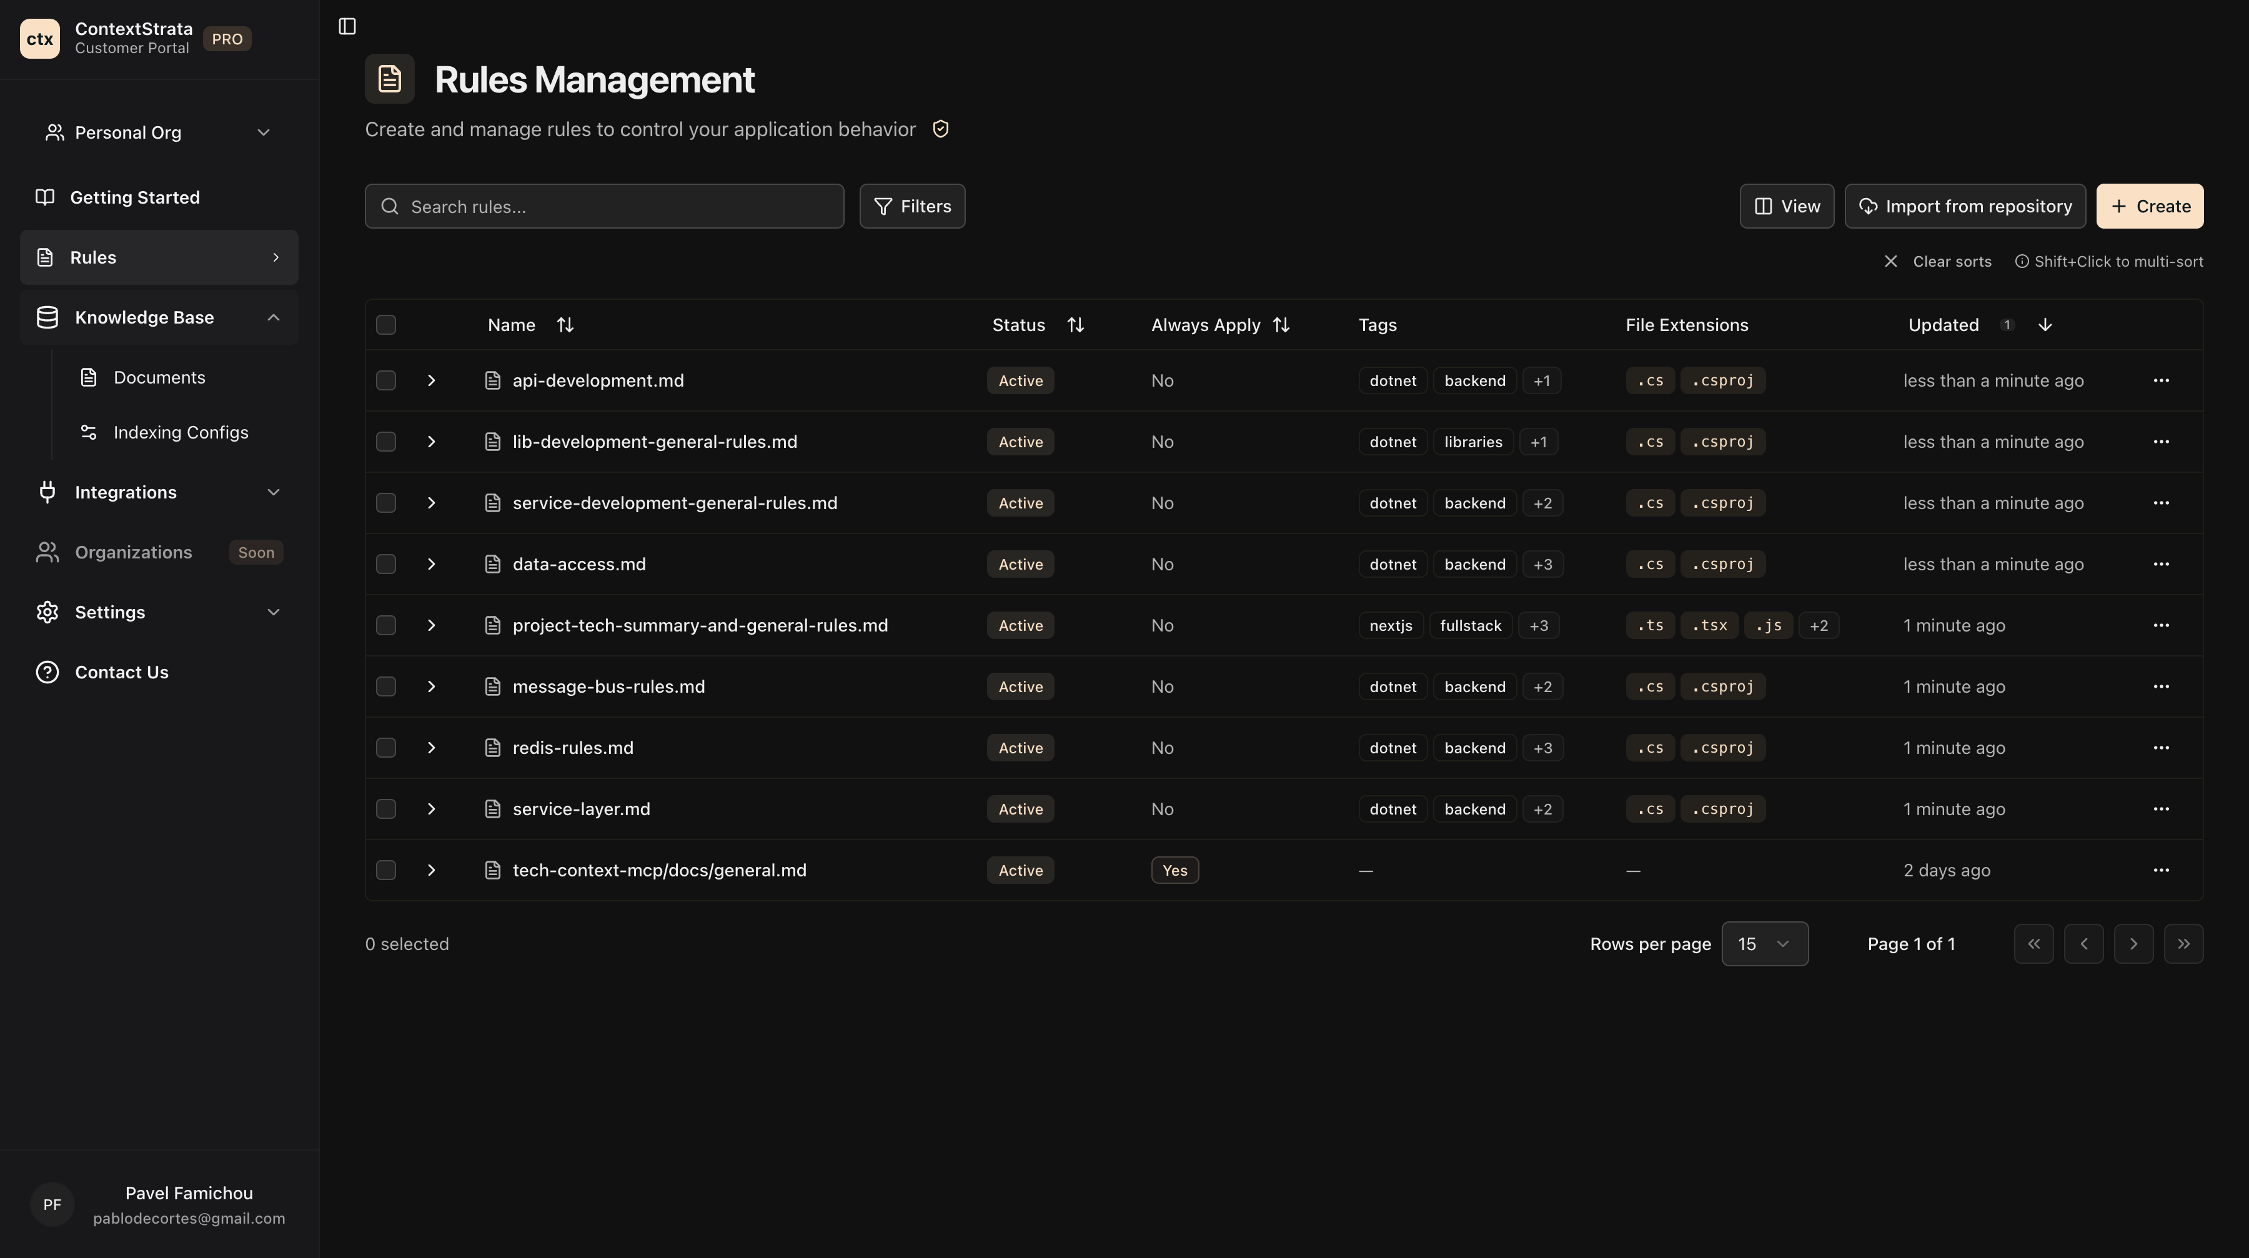The height and width of the screenshot is (1258, 2249).
Task: Sort by Always Apply column arrows
Action: 1281,325
